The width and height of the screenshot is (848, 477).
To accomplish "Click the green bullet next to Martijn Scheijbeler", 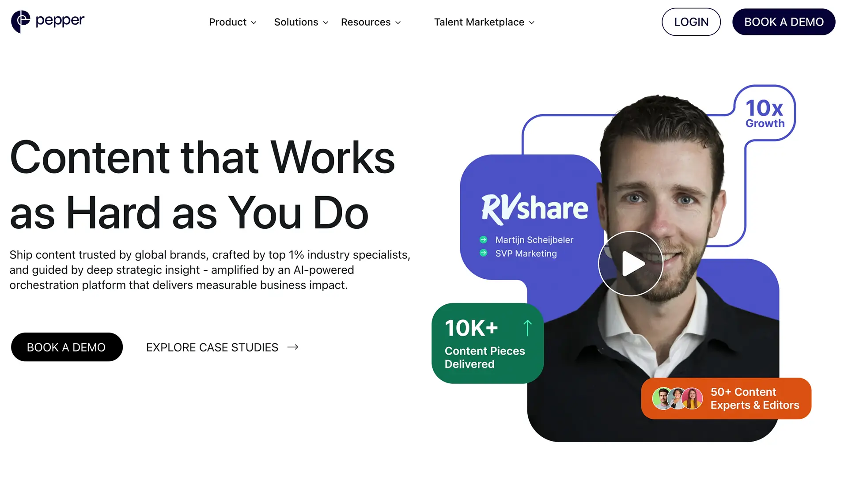I will pos(483,240).
